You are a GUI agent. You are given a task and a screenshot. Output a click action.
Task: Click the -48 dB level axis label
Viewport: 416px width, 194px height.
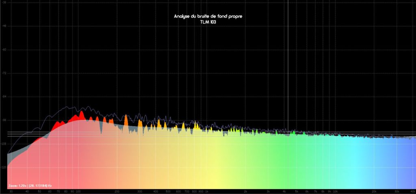click(4, 26)
